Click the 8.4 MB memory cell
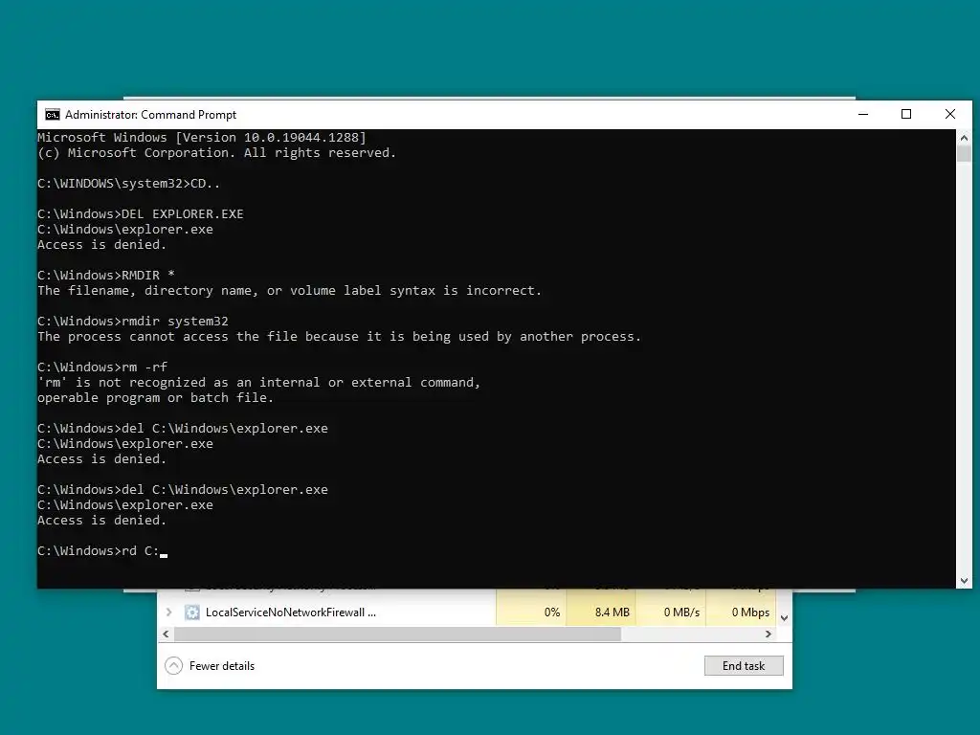Viewport: 980px width, 735px height. click(601, 612)
